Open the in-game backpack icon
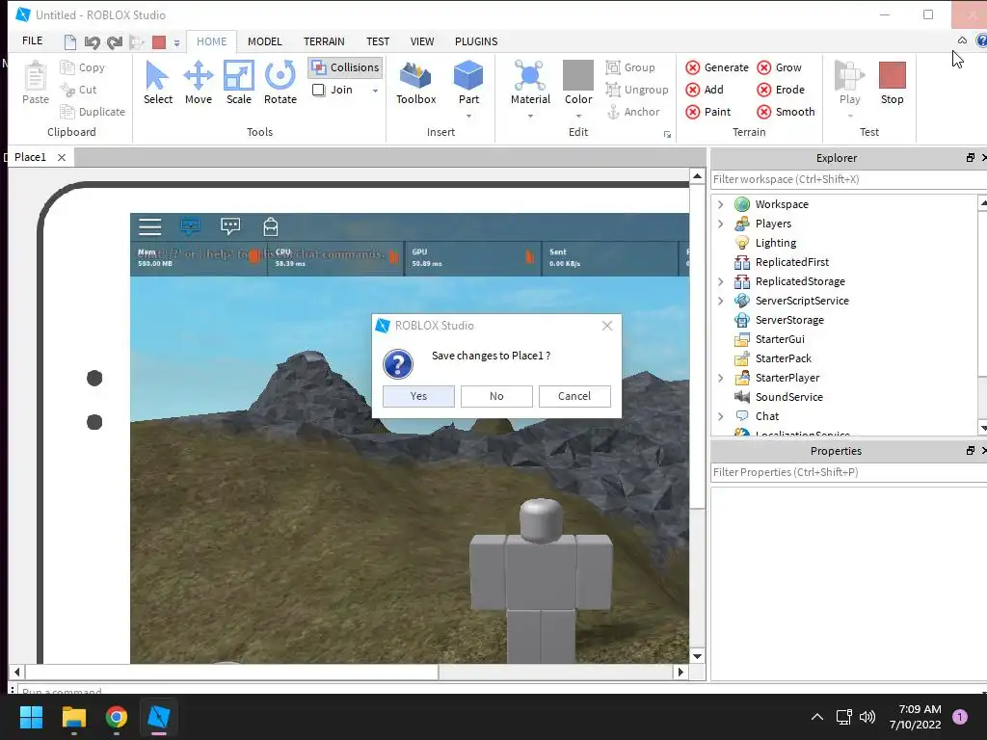 [x=271, y=225]
